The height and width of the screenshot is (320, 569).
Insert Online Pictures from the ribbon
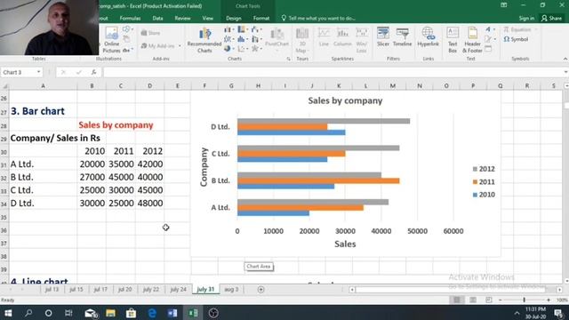pyautogui.click(x=111, y=40)
